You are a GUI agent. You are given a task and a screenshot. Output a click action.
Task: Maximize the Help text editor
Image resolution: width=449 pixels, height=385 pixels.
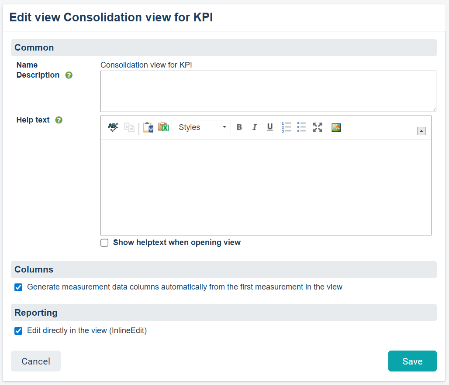pos(318,127)
